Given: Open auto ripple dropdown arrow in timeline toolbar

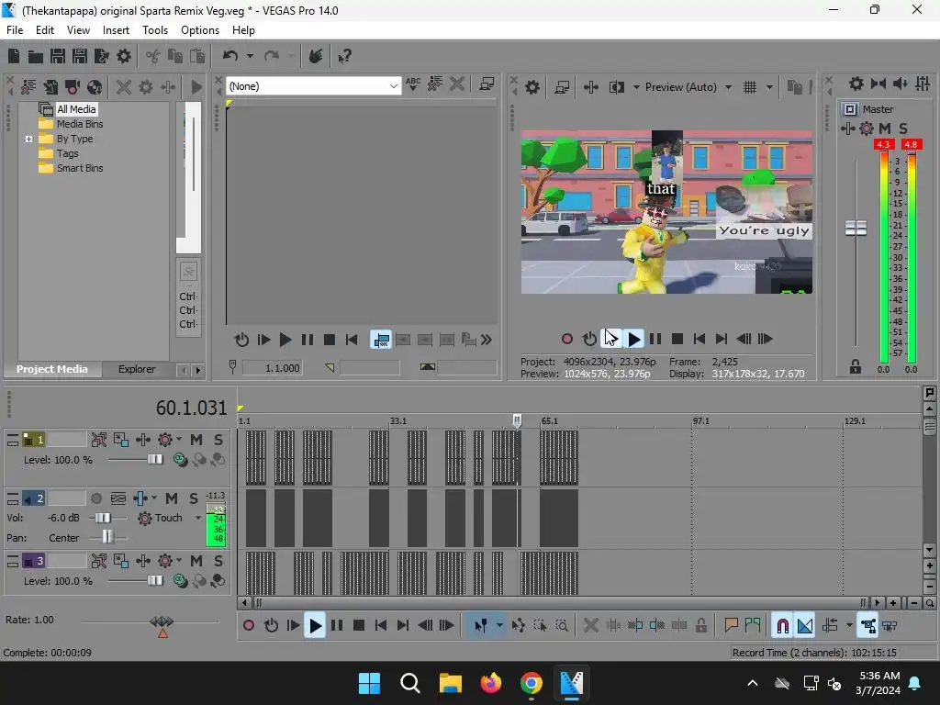Looking at the screenshot, I should pos(849,625).
